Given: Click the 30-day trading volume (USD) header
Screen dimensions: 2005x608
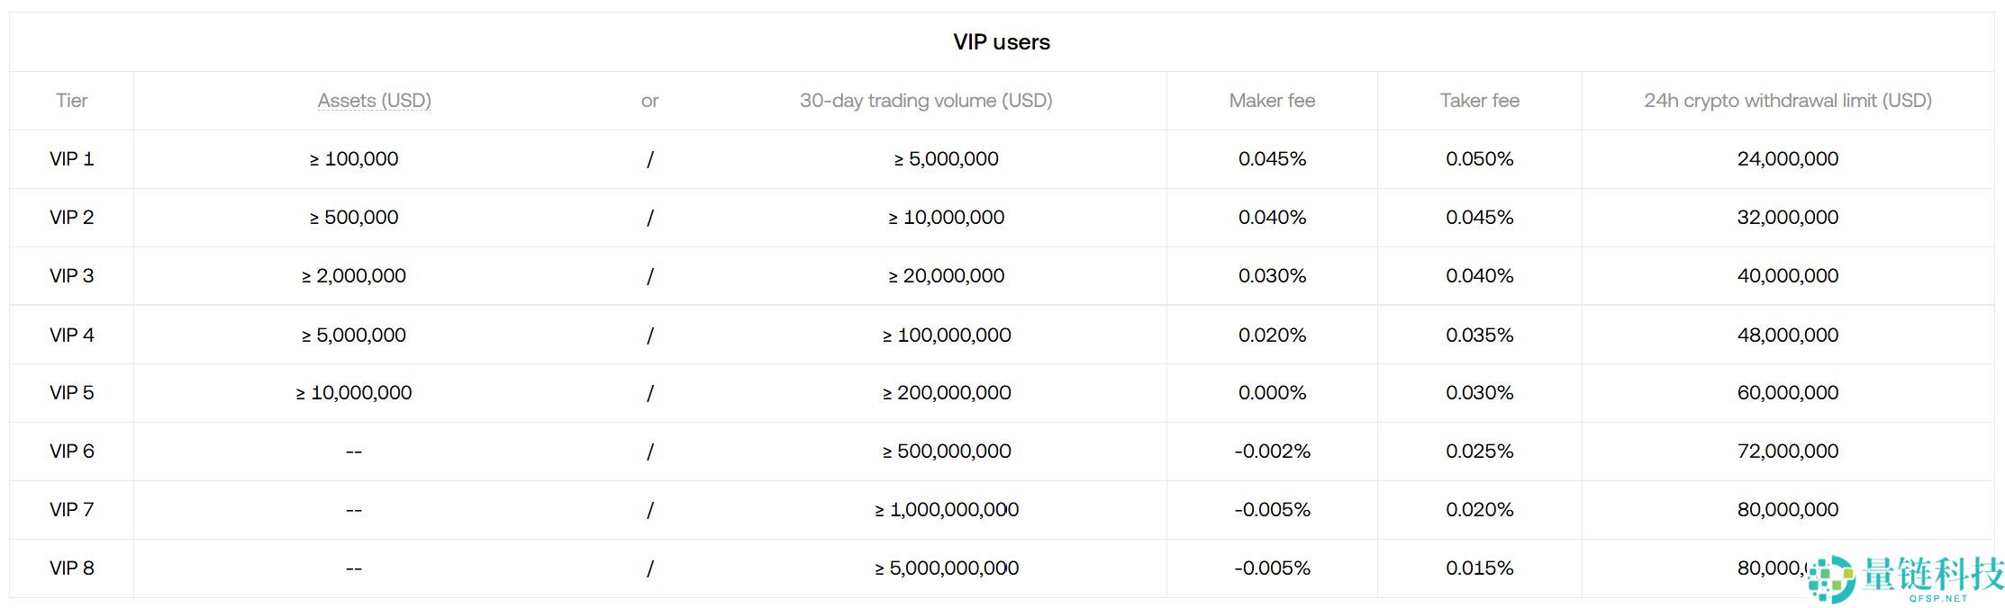Looking at the screenshot, I should tap(925, 101).
